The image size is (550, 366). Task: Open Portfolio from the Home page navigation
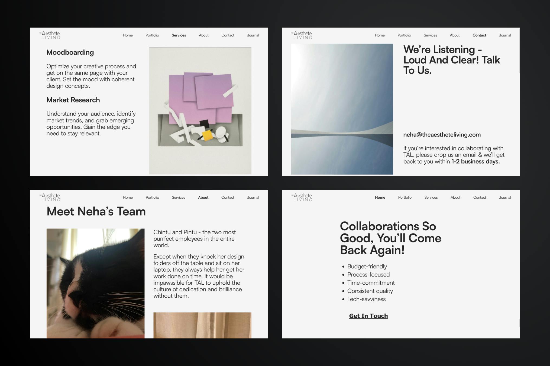pyautogui.click(x=405, y=197)
